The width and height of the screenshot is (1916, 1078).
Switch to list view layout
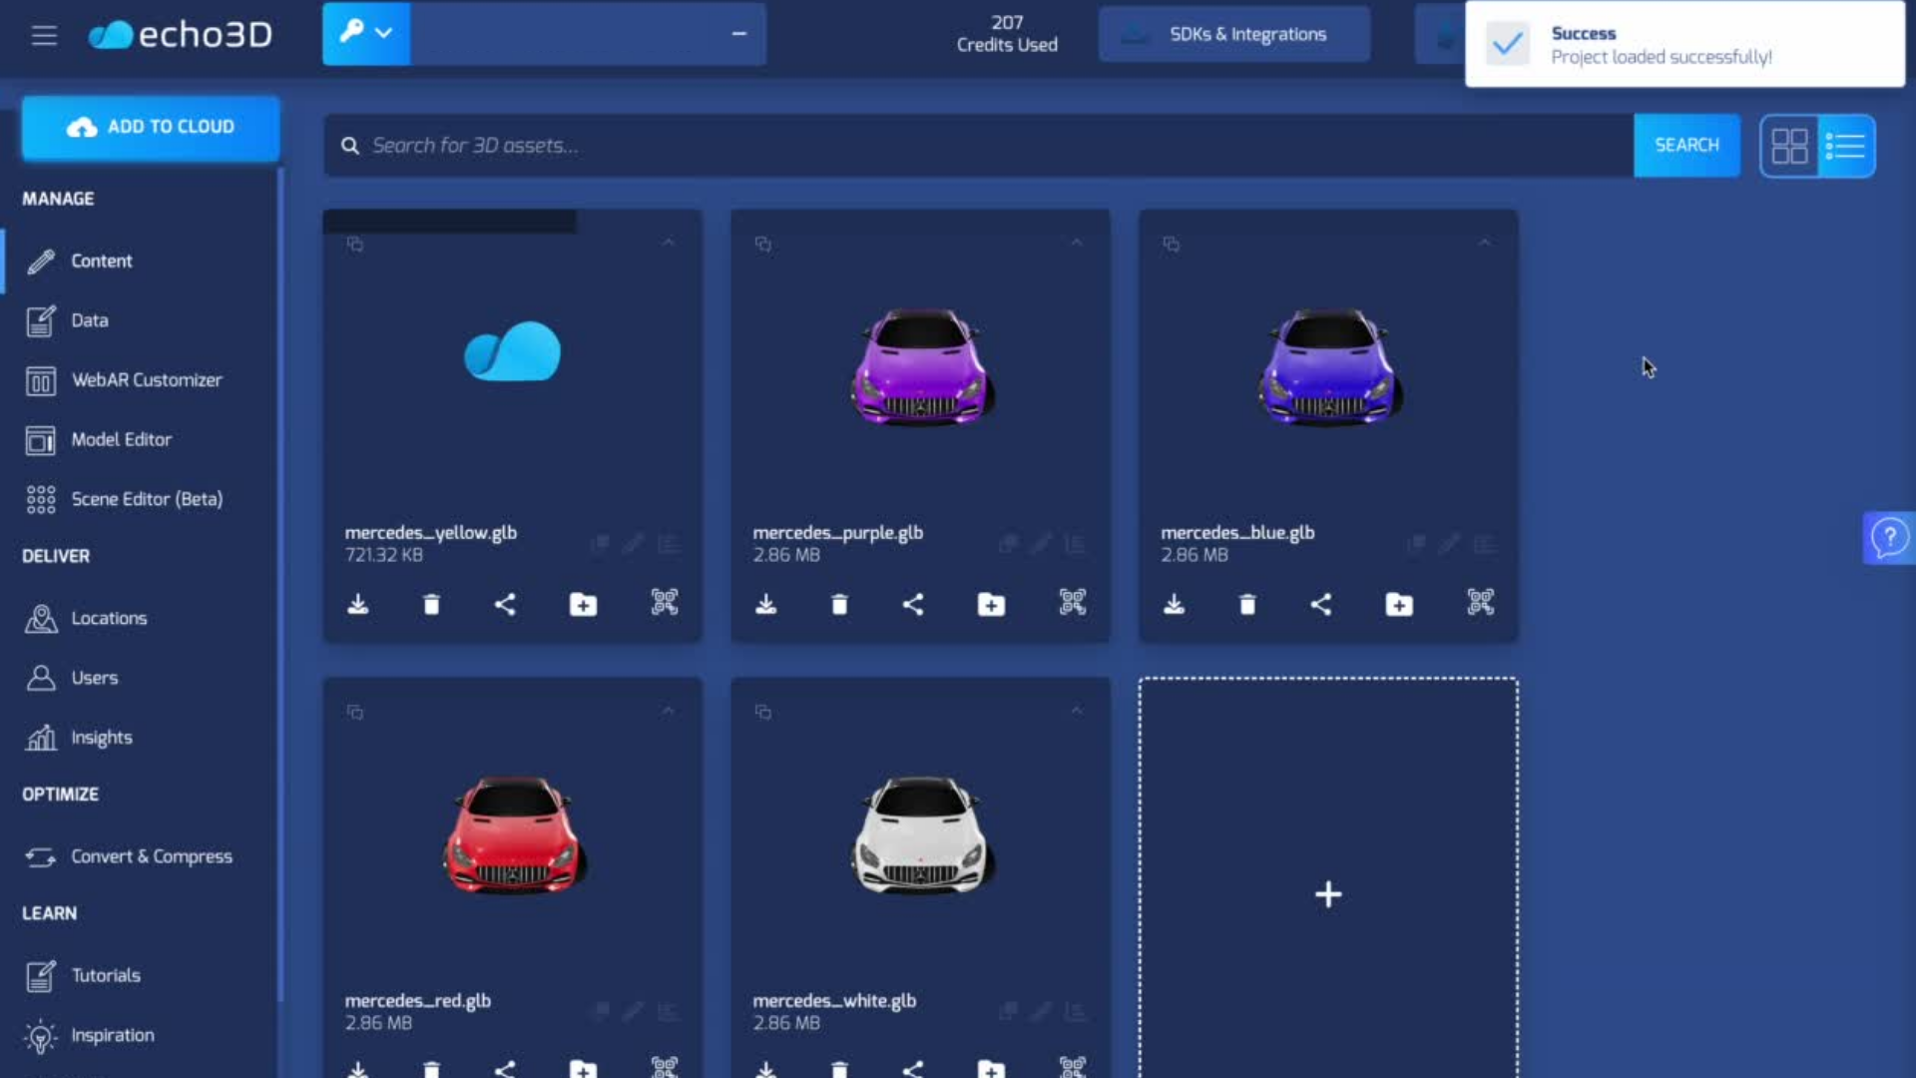[1845, 145]
